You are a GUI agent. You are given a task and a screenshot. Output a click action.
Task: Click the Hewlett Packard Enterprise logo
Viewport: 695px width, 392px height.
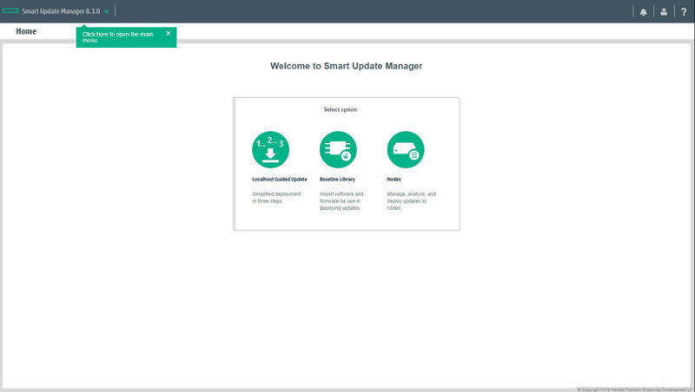pyautogui.click(x=10, y=11)
